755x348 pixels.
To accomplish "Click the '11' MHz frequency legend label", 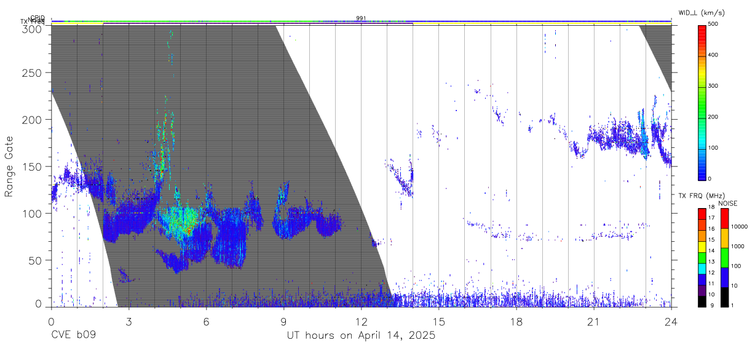I will pos(713,284).
